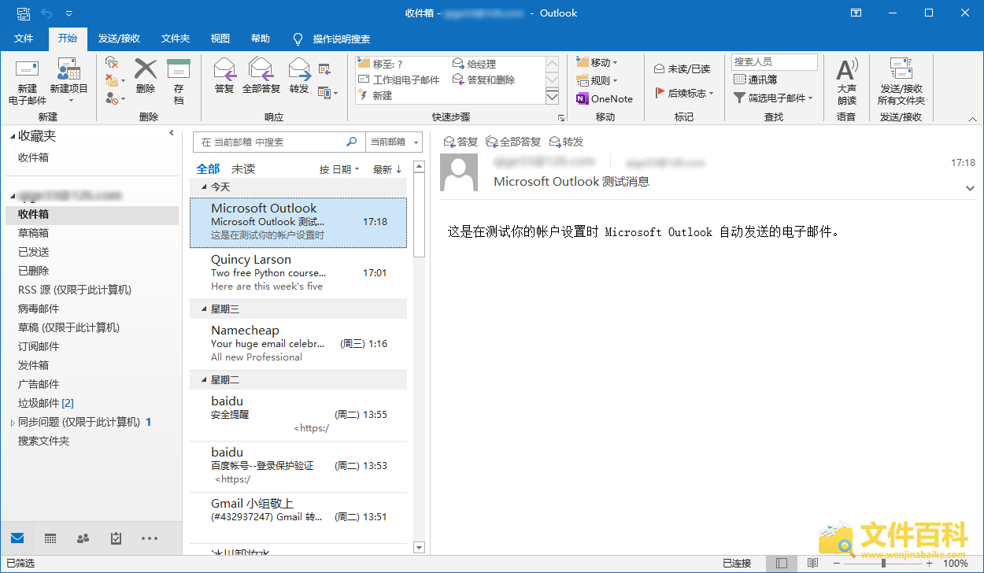The width and height of the screenshot is (984, 573).
Task: Collapse the Today (今天) group
Action: [x=205, y=187]
